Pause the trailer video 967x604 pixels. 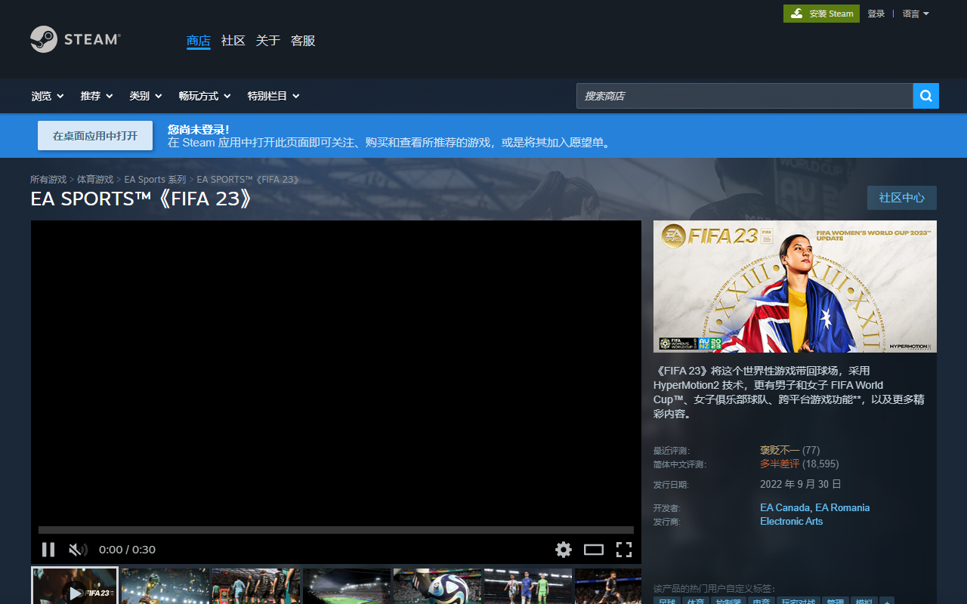[x=48, y=550]
